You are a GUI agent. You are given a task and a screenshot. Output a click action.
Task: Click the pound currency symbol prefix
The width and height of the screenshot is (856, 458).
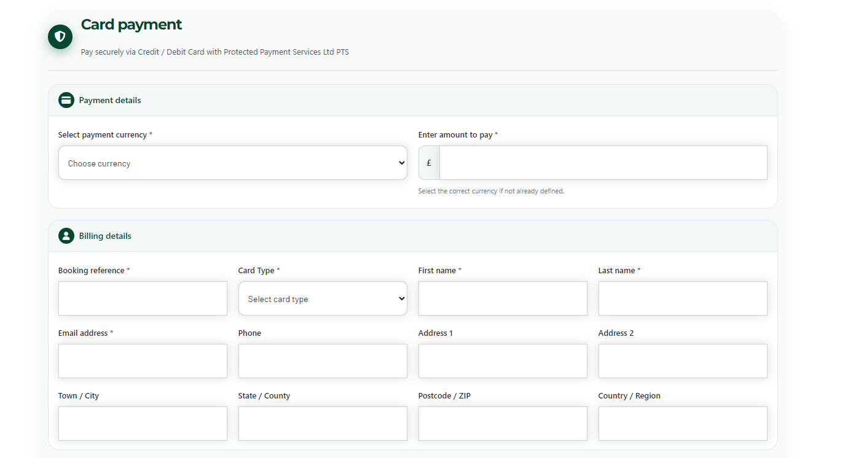pos(429,163)
